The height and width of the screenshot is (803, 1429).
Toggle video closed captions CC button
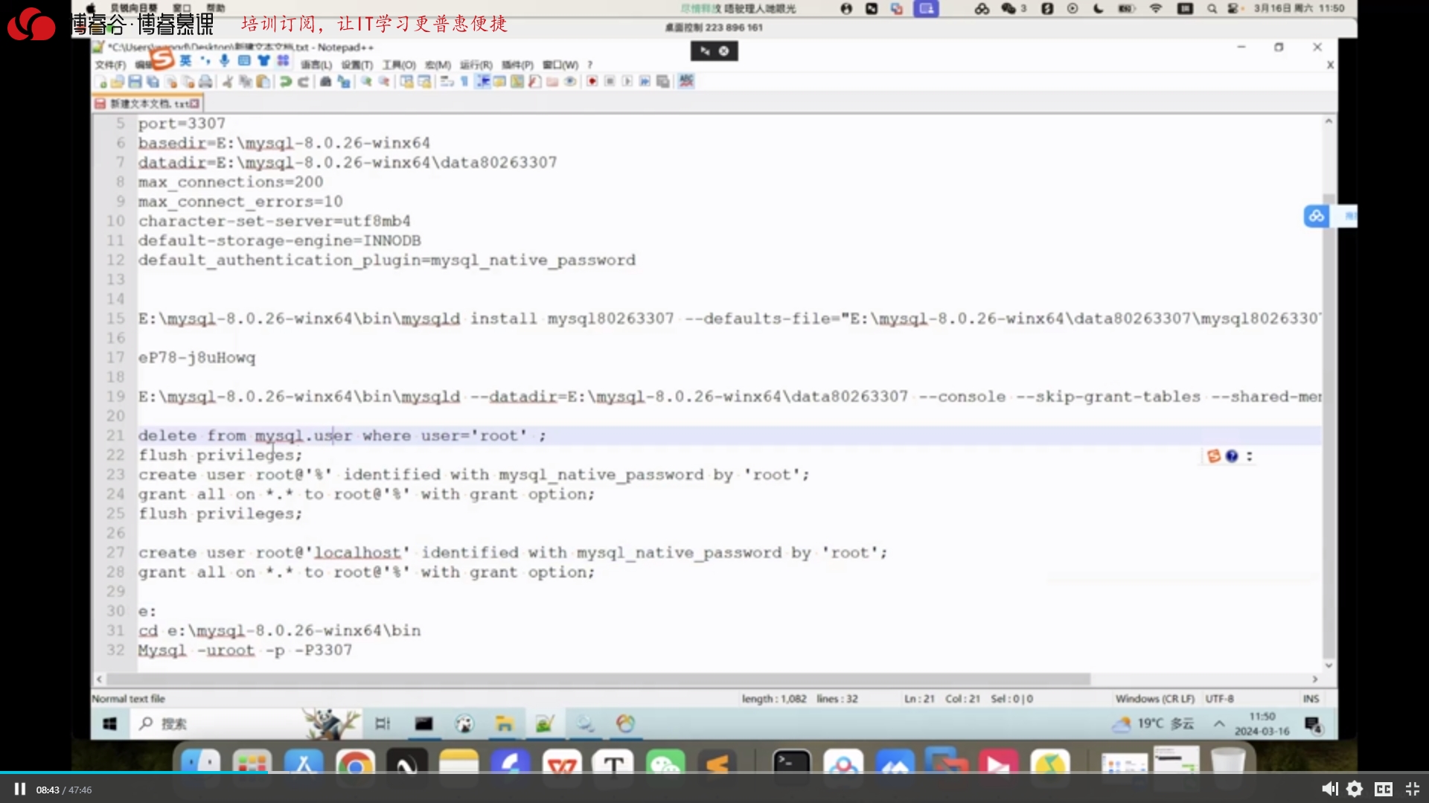point(1384,789)
